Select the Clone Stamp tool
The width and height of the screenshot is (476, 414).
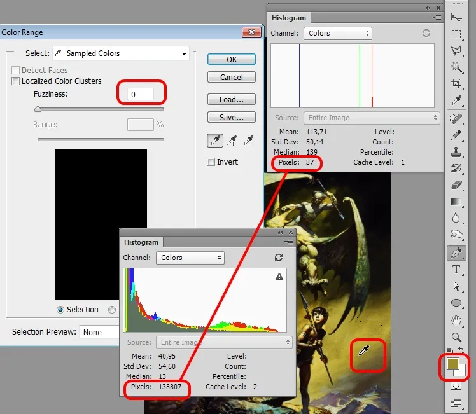click(x=456, y=151)
